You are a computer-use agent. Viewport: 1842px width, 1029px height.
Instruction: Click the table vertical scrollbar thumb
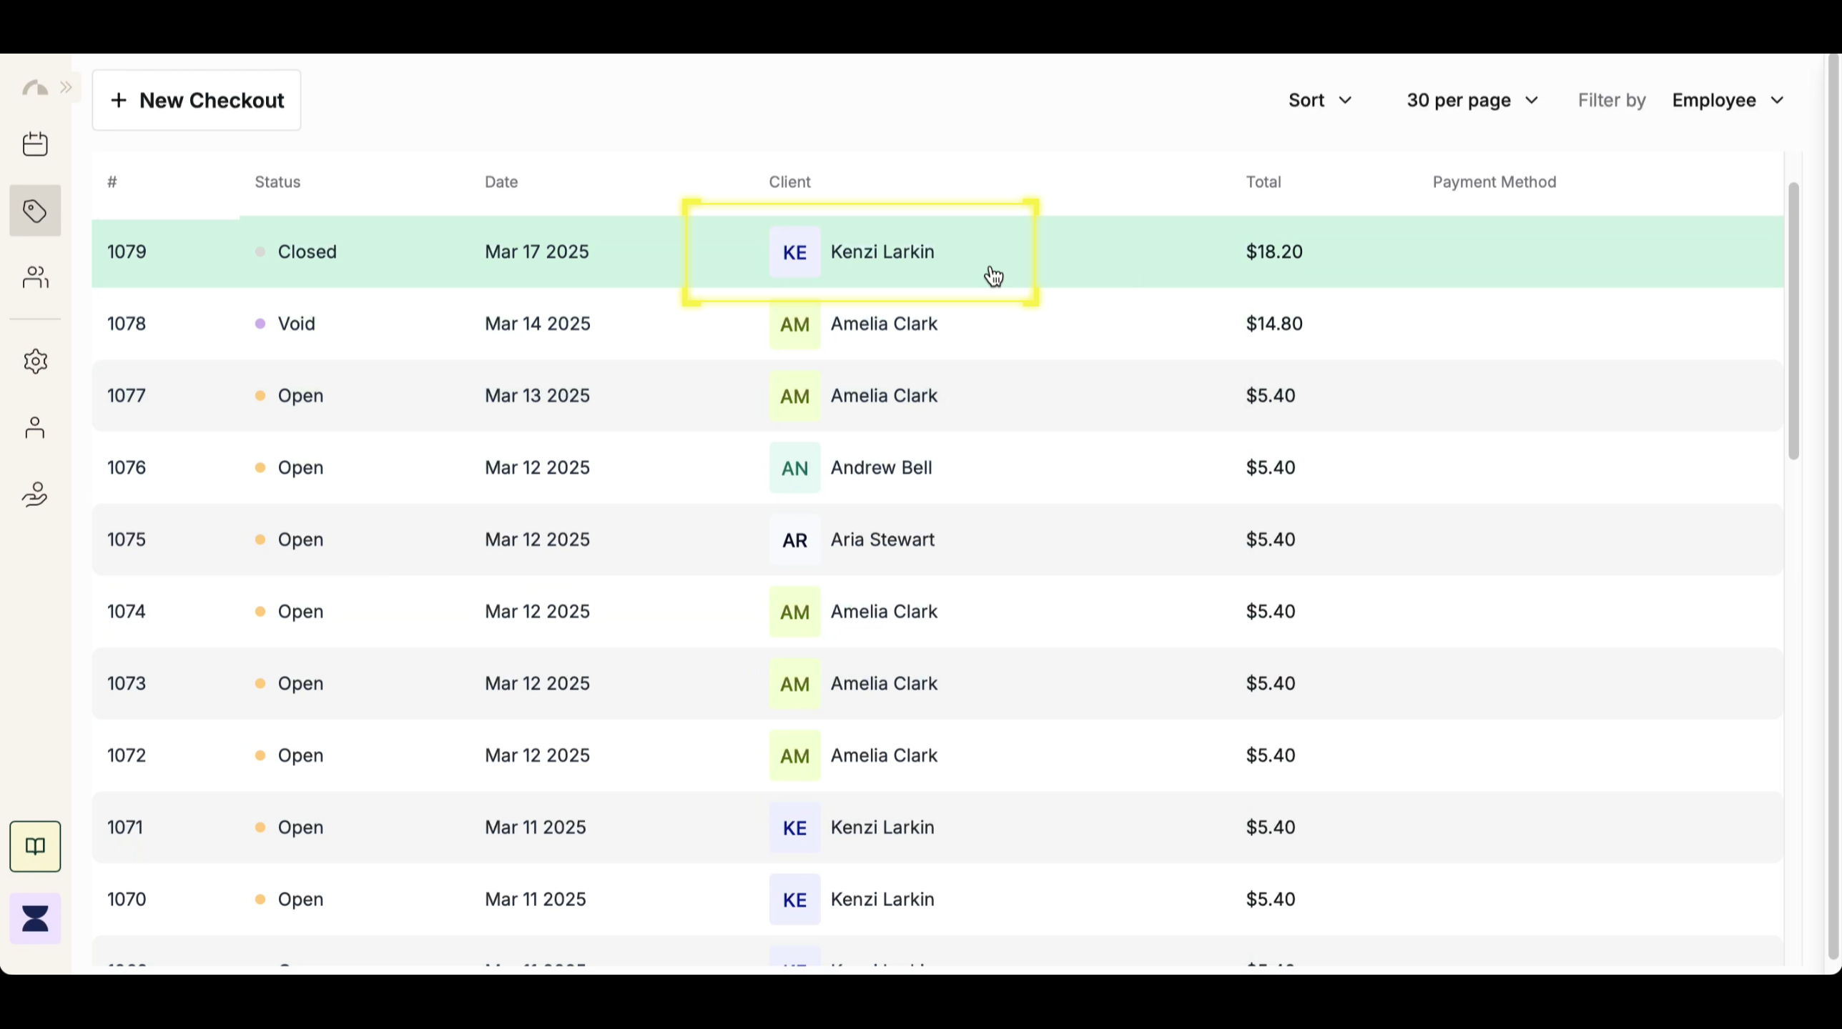pyautogui.click(x=1793, y=322)
